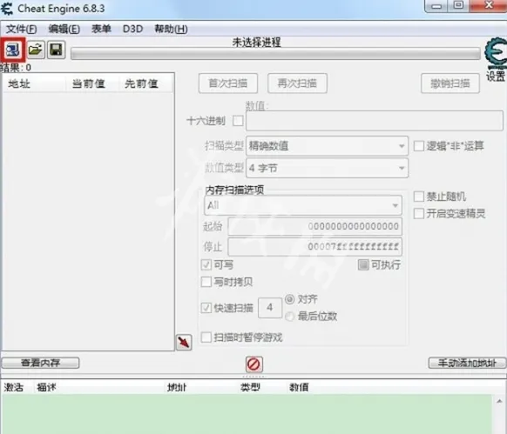507x434 pixels.
Task: Click 地址 column header in results
Action: pos(34,84)
